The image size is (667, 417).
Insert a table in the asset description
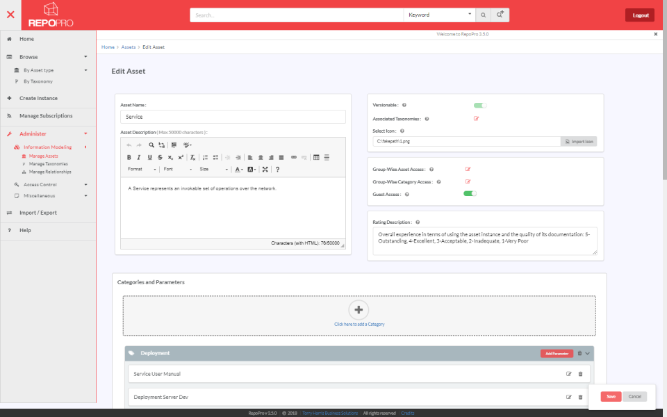(318, 157)
